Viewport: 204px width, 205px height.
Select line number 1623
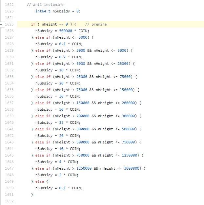pos(9,11)
